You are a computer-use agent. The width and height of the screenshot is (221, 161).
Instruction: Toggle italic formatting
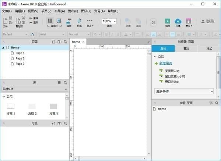tap(112, 35)
